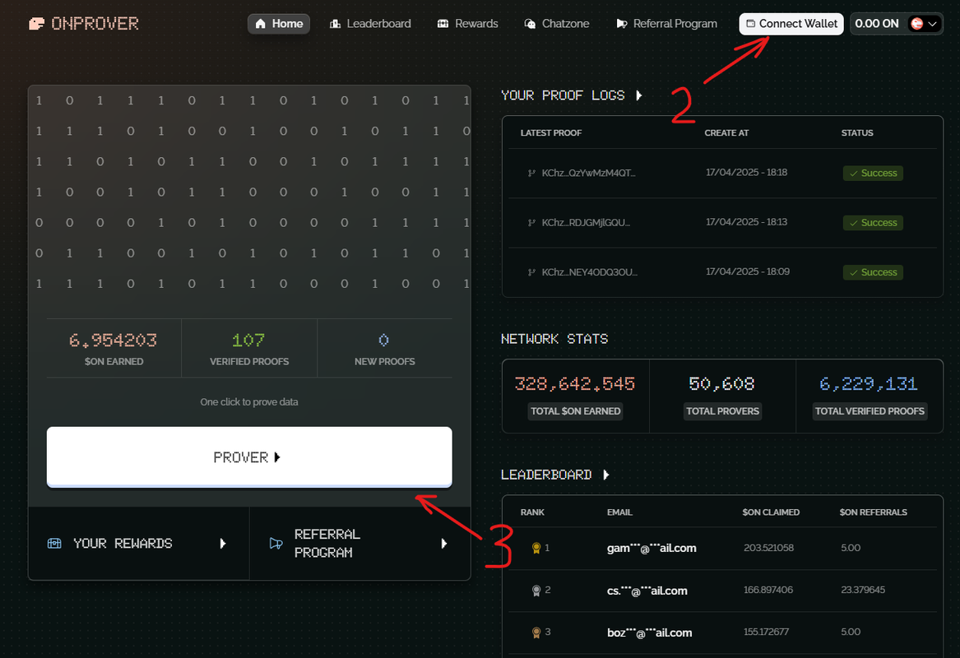Click the silver medal icon for rank 2
The width and height of the screenshot is (960, 658).
[536, 591]
